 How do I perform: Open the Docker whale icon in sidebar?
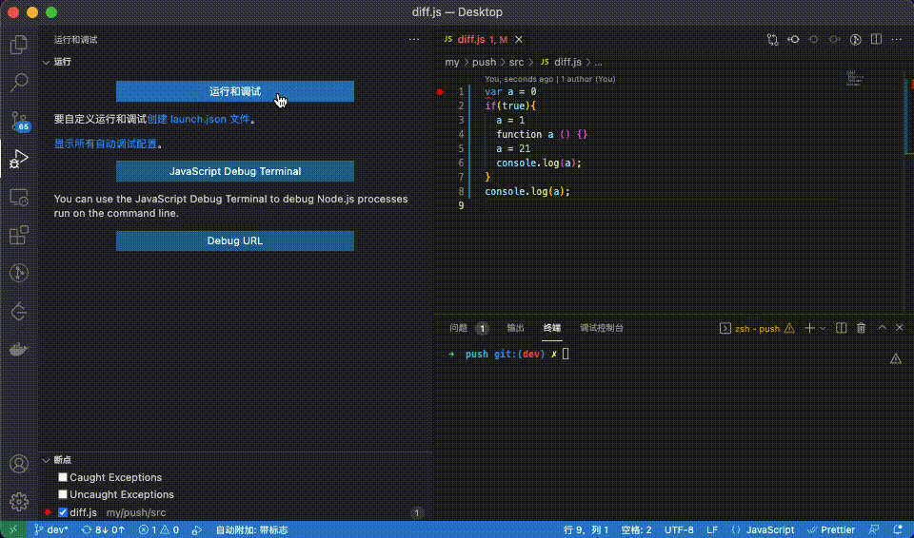click(19, 350)
